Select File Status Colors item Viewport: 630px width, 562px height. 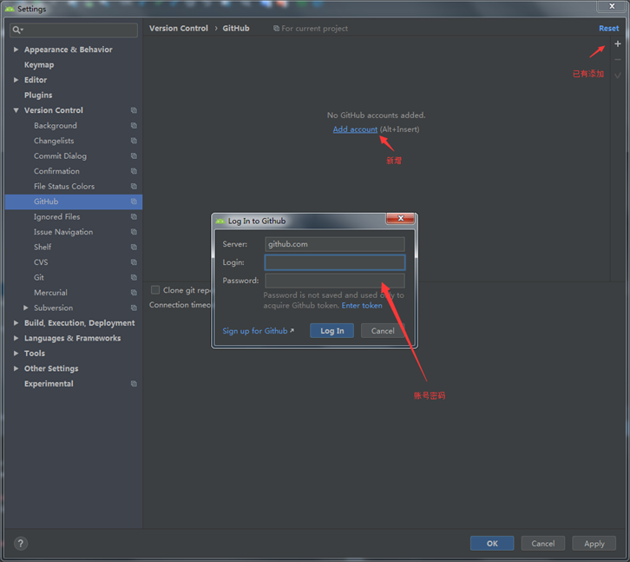tap(64, 186)
